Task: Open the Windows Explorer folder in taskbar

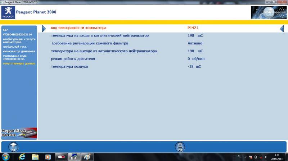Action: pyautogui.click(x=35, y=157)
